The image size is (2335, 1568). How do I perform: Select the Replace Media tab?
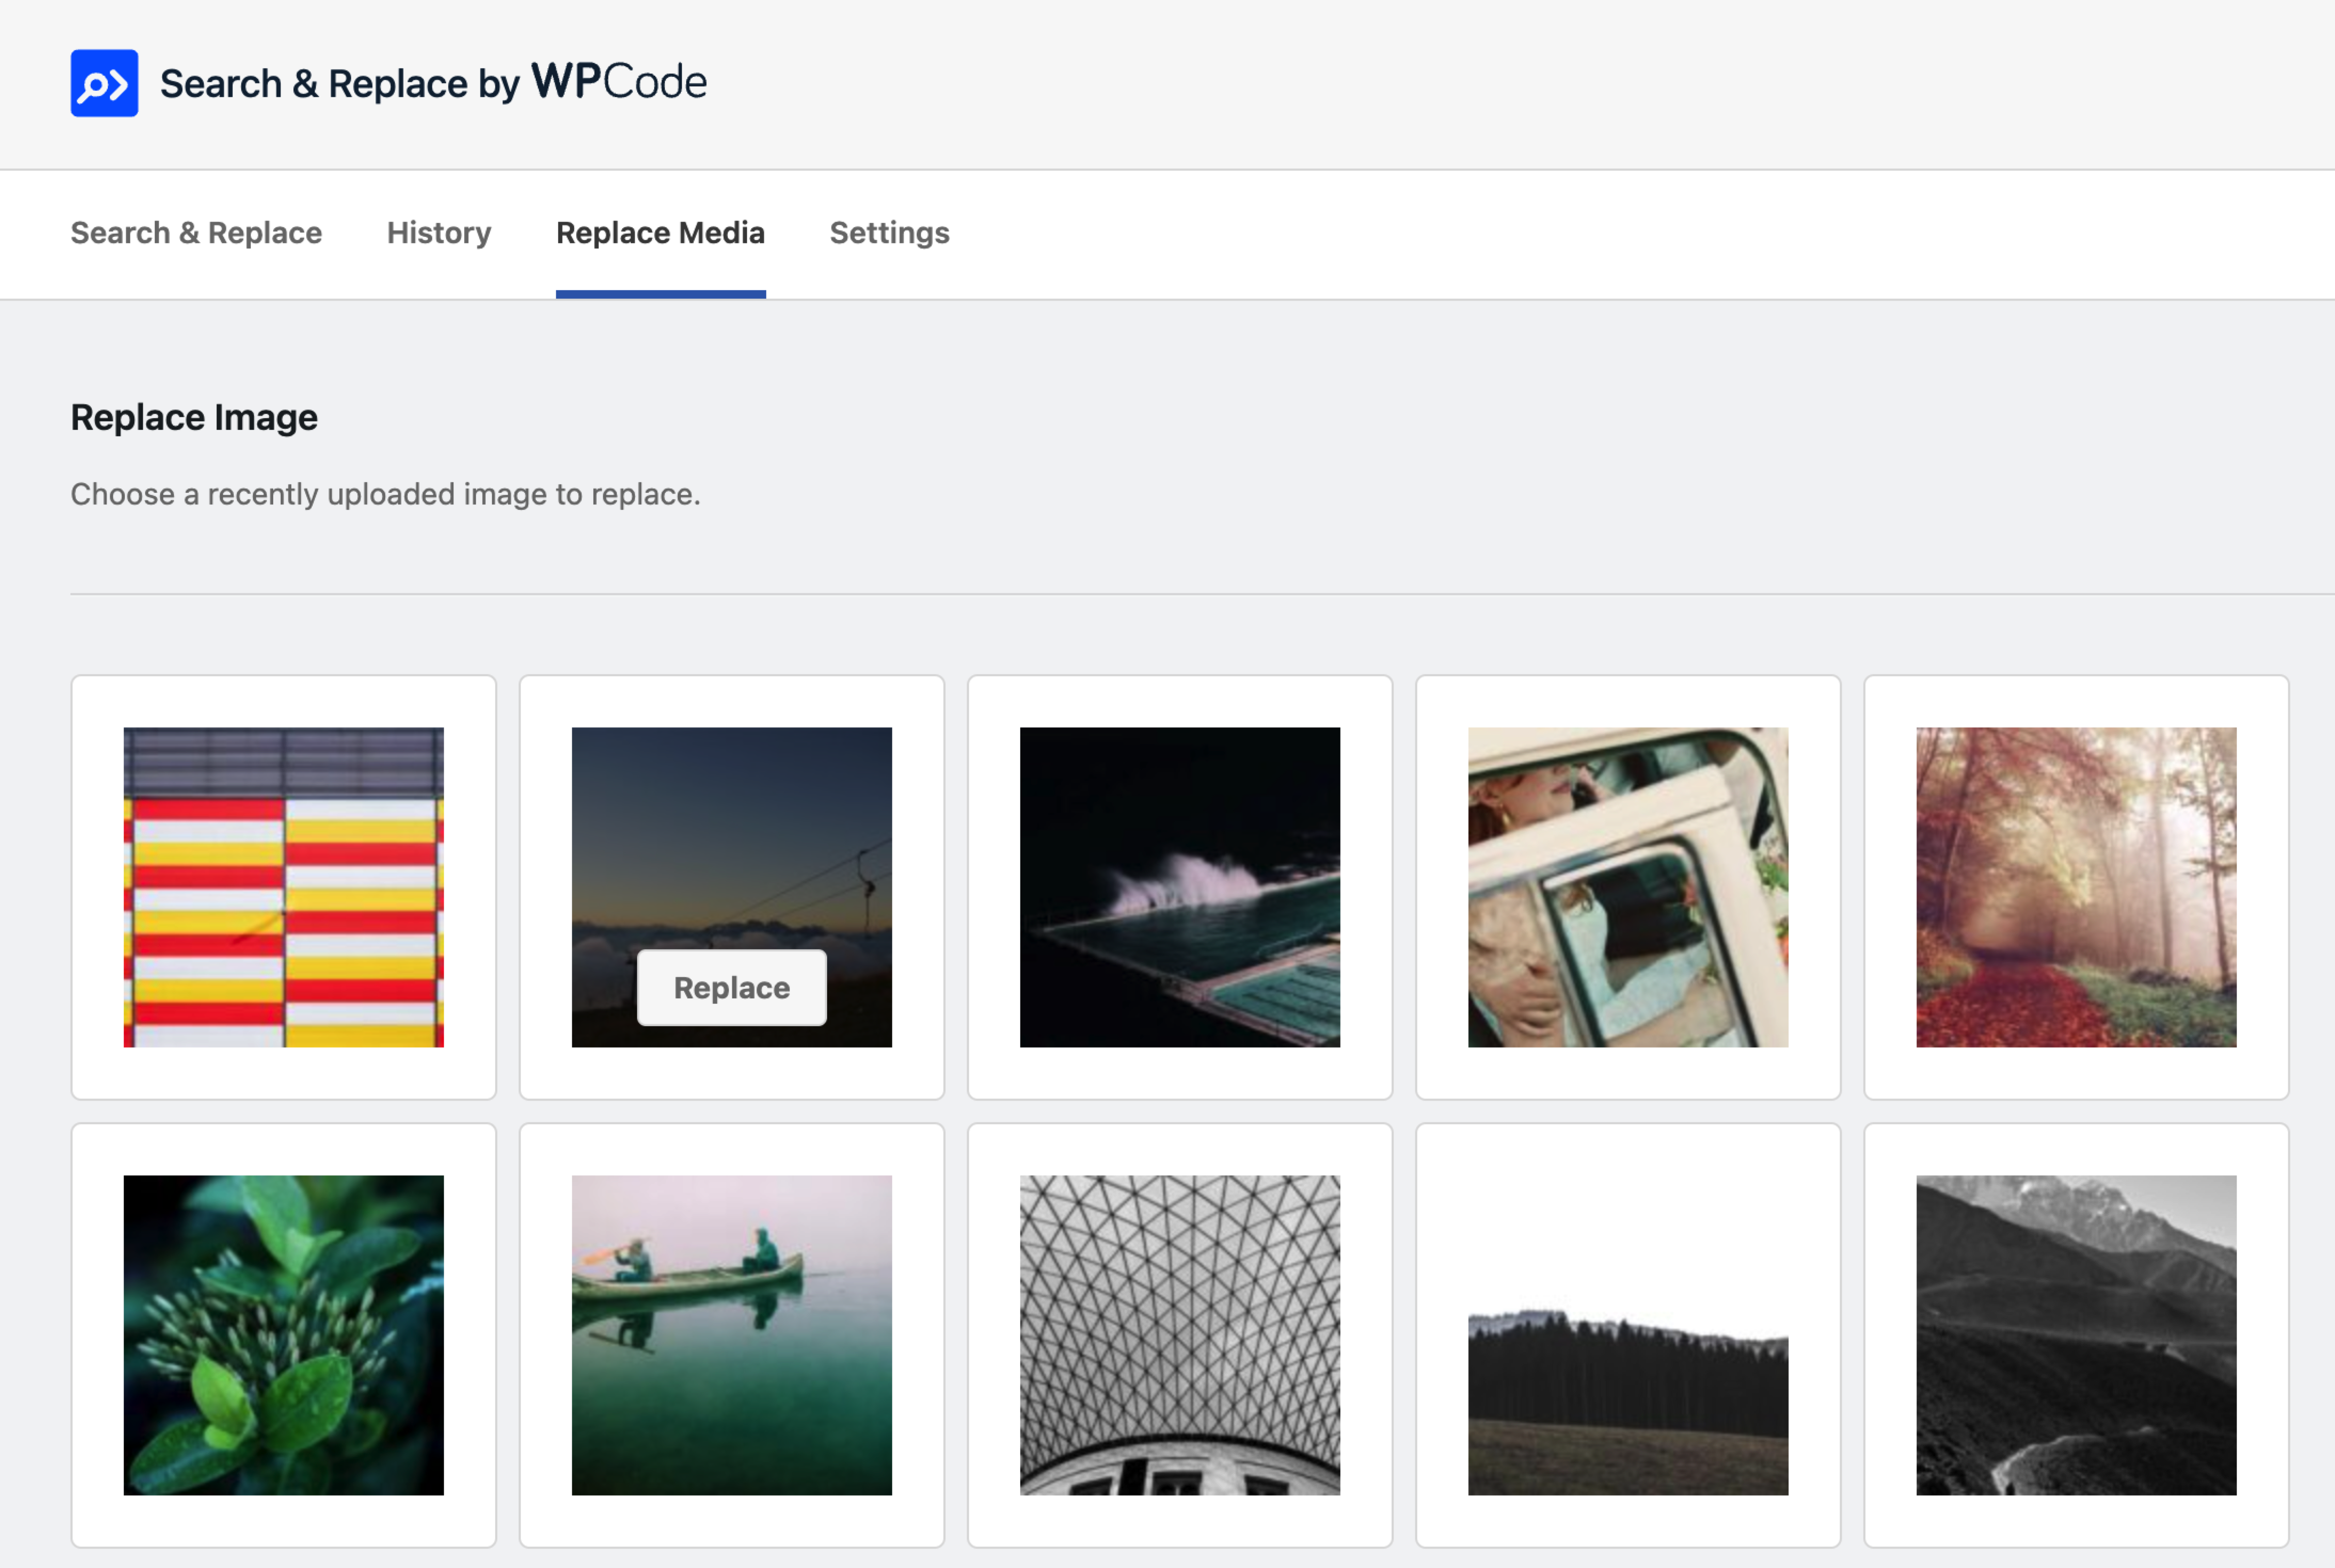tap(660, 233)
